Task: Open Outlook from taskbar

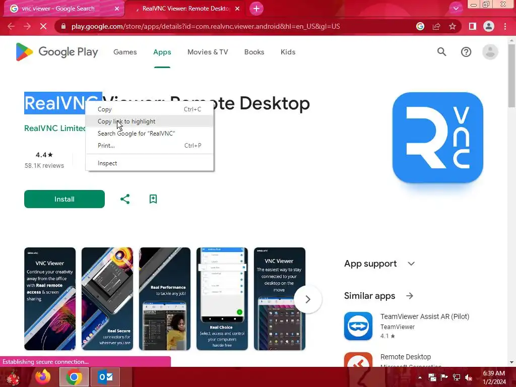Action: 106,377
